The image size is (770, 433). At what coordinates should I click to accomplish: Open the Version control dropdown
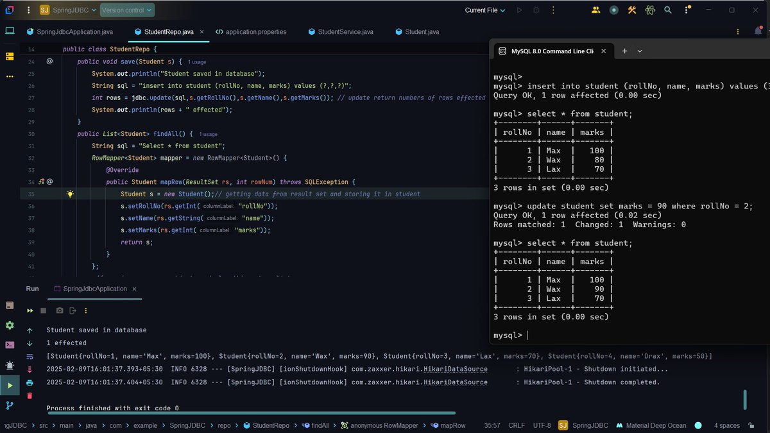pos(127,10)
